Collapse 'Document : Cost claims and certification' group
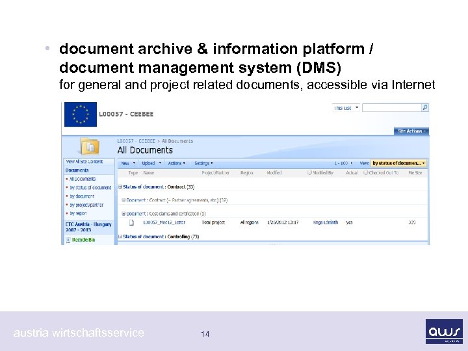Viewport: 468px width, 351px height. [123, 214]
